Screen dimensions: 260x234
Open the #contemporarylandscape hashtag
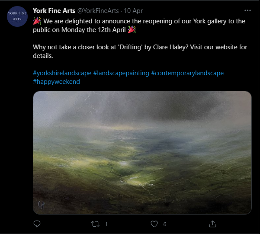187,73
